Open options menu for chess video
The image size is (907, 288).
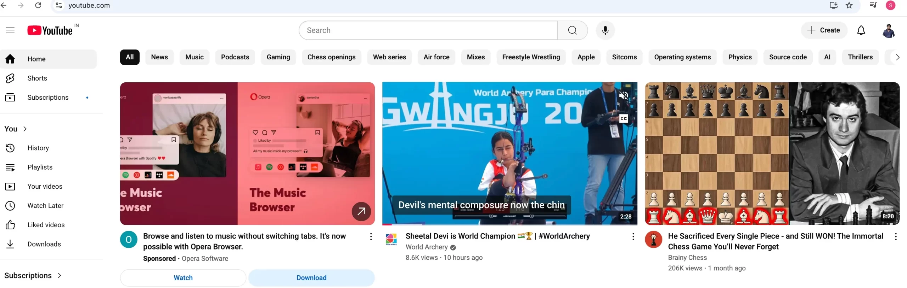tap(896, 237)
